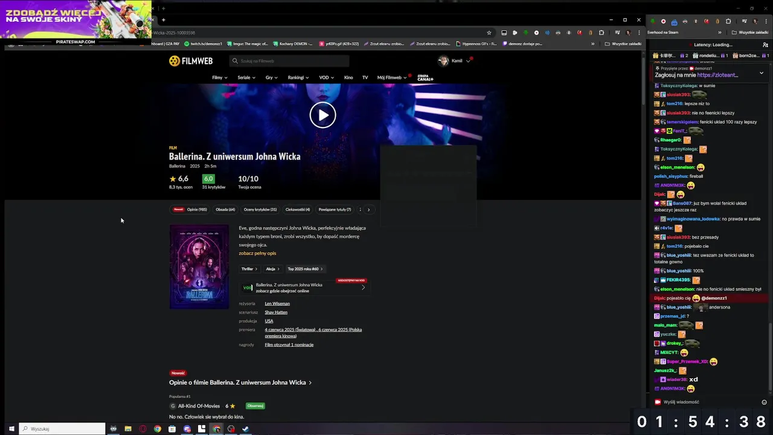Open the twitch.tv/demonzz1 bookmark
The image size is (773, 435).
(x=204, y=43)
